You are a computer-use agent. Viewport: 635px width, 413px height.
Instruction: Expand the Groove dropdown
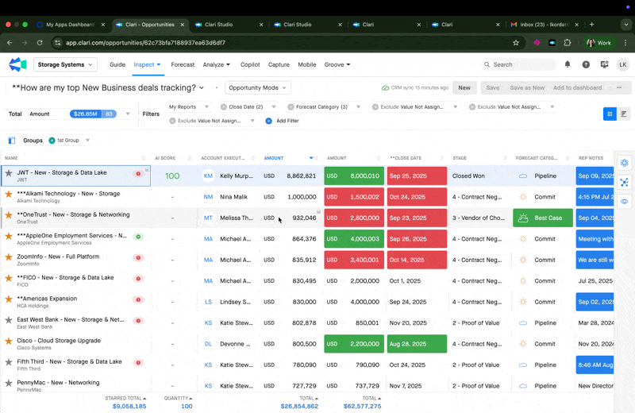[x=337, y=64]
